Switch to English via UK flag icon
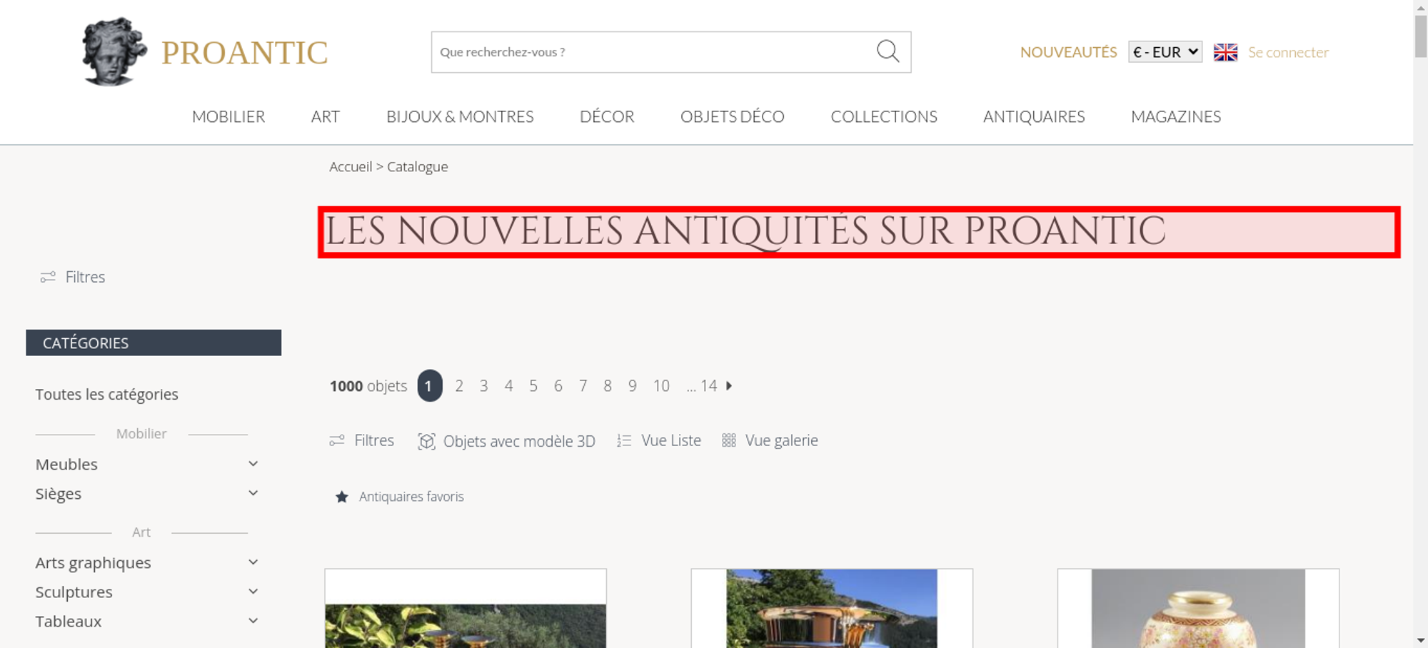Image resolution: width=1428 pixels, height=648 pixels. click(1225, 52)
